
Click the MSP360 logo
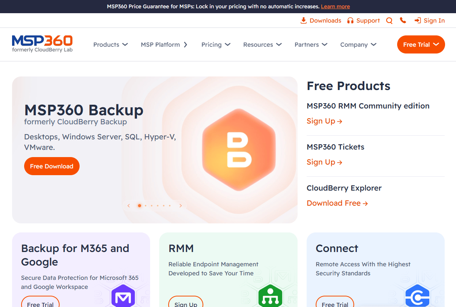click(42, 44)
